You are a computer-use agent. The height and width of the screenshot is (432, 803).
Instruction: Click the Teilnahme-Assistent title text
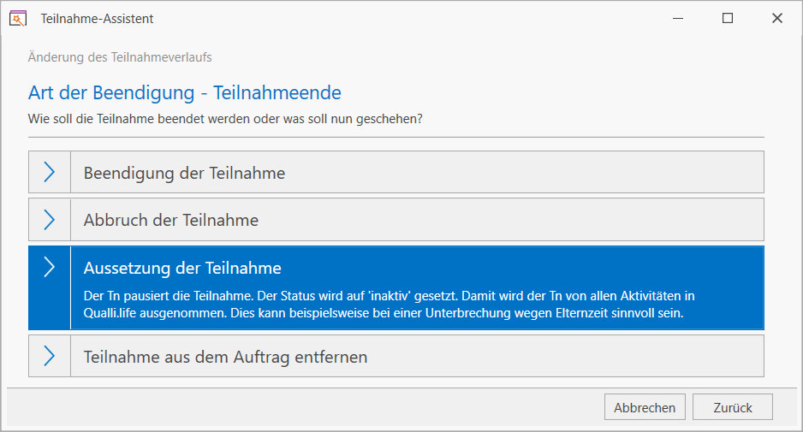pos(97,19)
